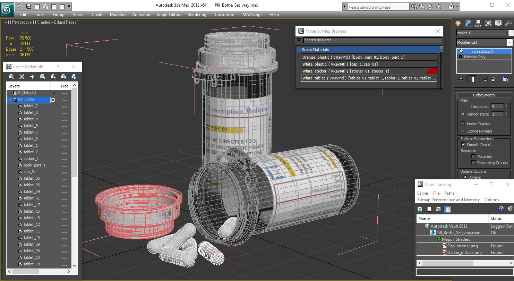Switch to the Modify command panel tab

(468, 23)
